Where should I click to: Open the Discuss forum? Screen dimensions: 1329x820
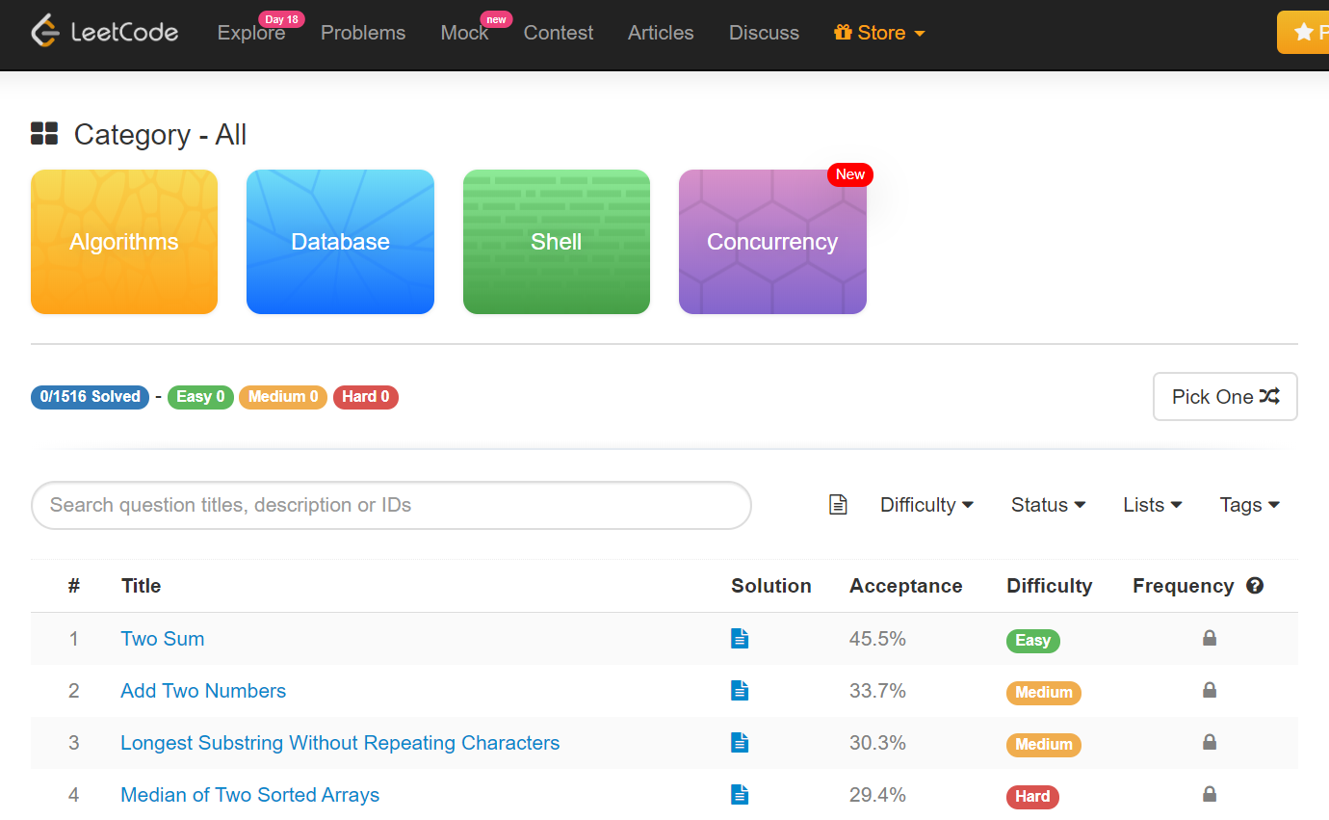click(764, 33)
